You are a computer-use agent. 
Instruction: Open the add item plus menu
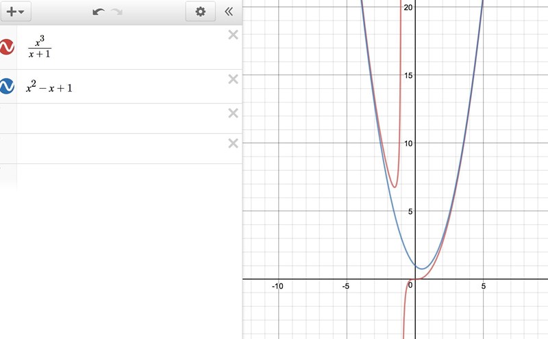15,12
